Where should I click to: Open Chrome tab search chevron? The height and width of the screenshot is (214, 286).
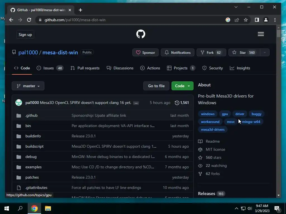[x=236, y=7]
